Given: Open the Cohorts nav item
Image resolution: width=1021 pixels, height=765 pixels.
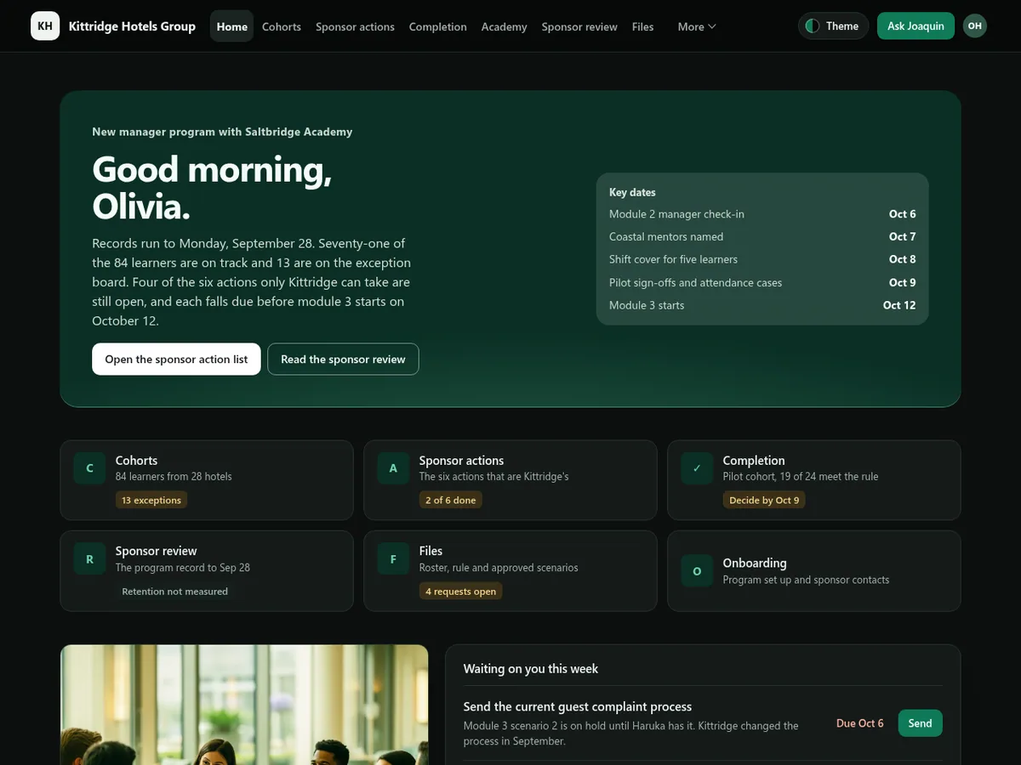Looking at the screenshot, I should coord(282,26).
